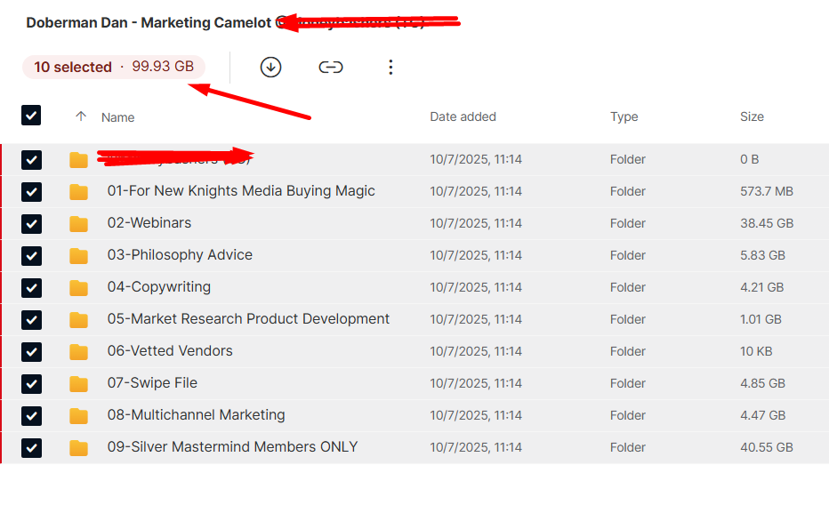The image size is (829, 505).
Task: Click the 02-Webinars folder icon
Action: 79,224
